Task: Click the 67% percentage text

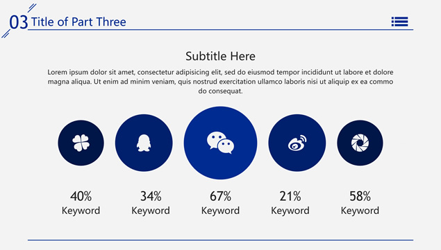Action: click(x=221, y=196)
